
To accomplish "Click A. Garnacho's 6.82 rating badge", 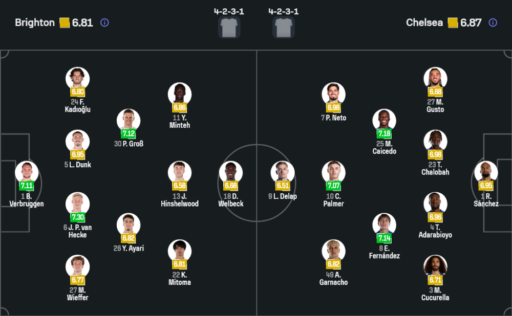I will [x=333, y=264].
